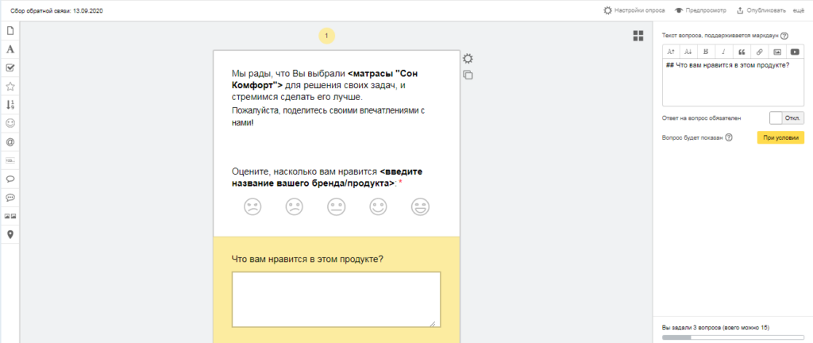The width and height of the screenshot is (813, 343).
Task: Insert a hyperlink in question text
Action: tap(759, 52)
